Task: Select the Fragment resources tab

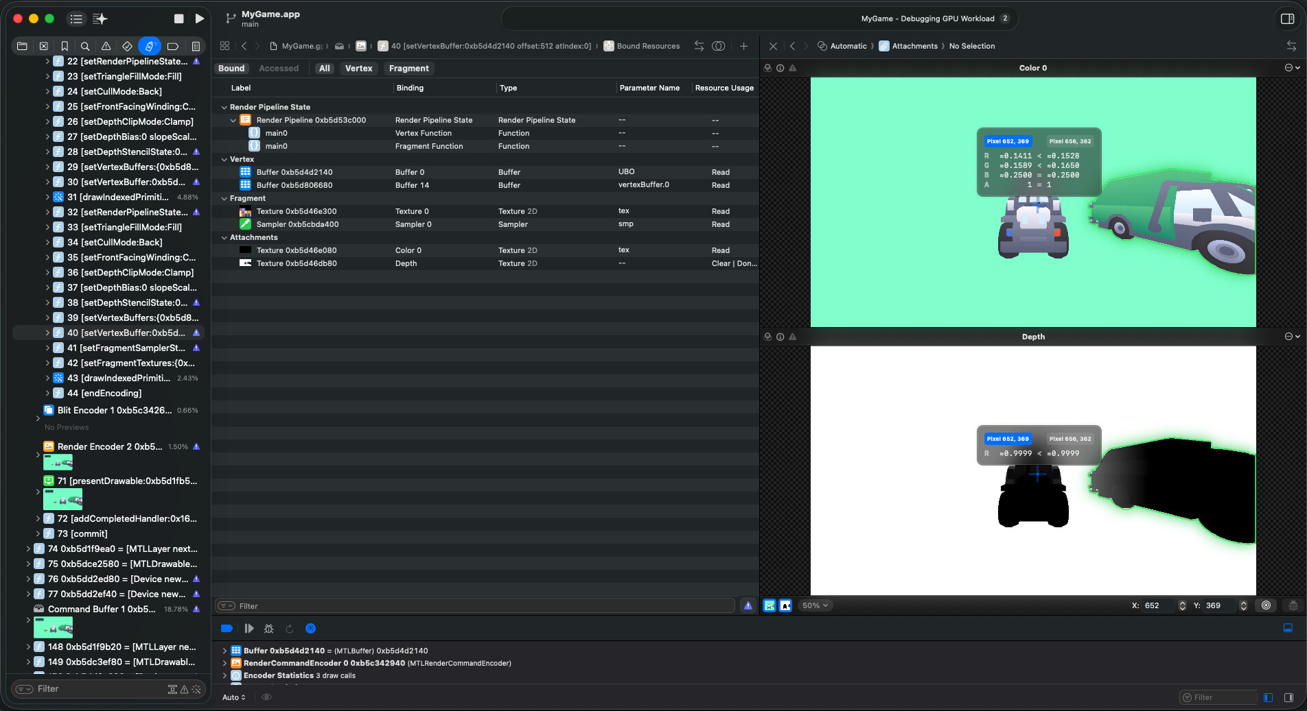Action: [x=408, y=68]
